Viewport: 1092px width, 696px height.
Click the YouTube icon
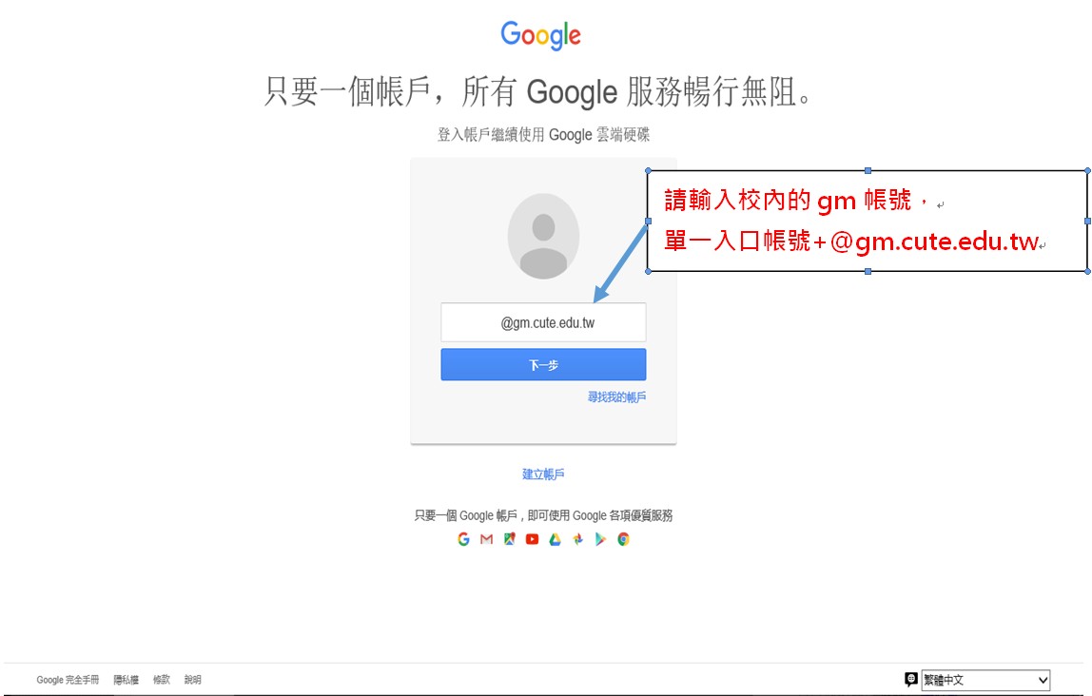click(x=532, y=539)
